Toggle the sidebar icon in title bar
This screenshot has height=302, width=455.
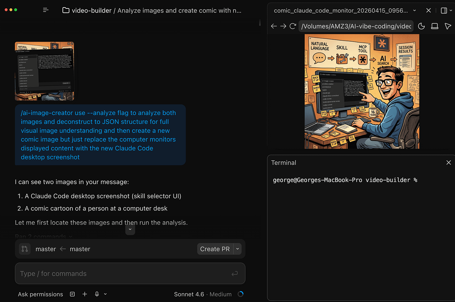click(46, 10)
